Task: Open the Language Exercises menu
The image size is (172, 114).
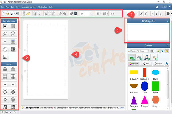Action: click(29, 7)
